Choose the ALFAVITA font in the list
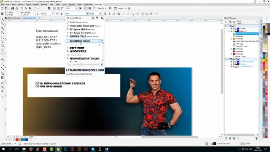270x152 pixels. [78, 52]
